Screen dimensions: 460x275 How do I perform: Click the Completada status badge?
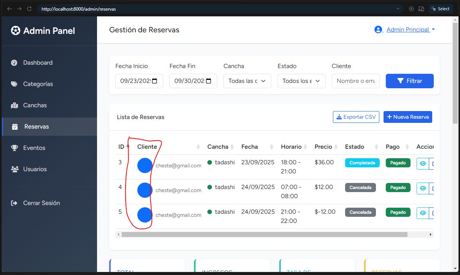click(x=362, y=163)
